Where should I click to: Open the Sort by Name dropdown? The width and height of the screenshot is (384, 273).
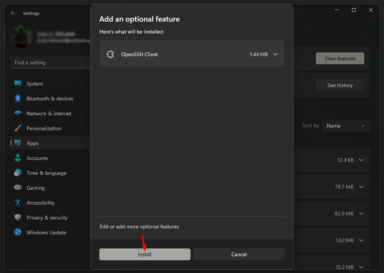(x=346, y=126)
